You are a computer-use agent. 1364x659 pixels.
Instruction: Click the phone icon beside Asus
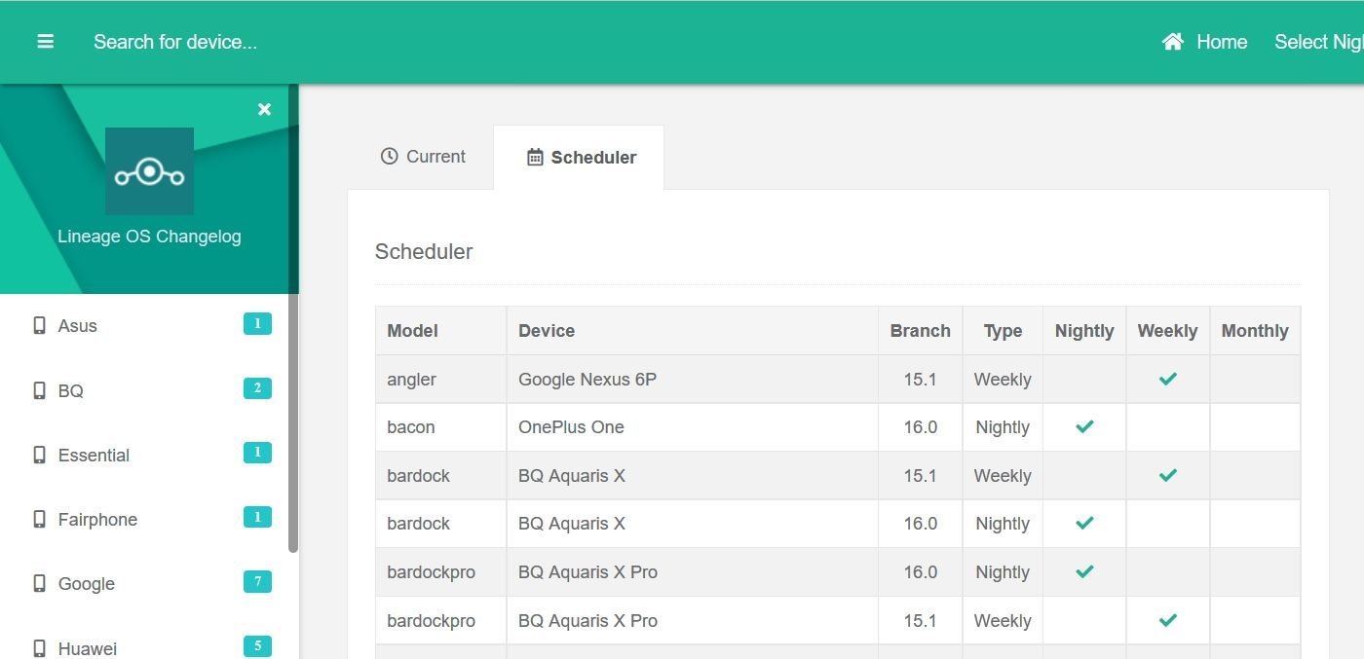pos(39,326)
